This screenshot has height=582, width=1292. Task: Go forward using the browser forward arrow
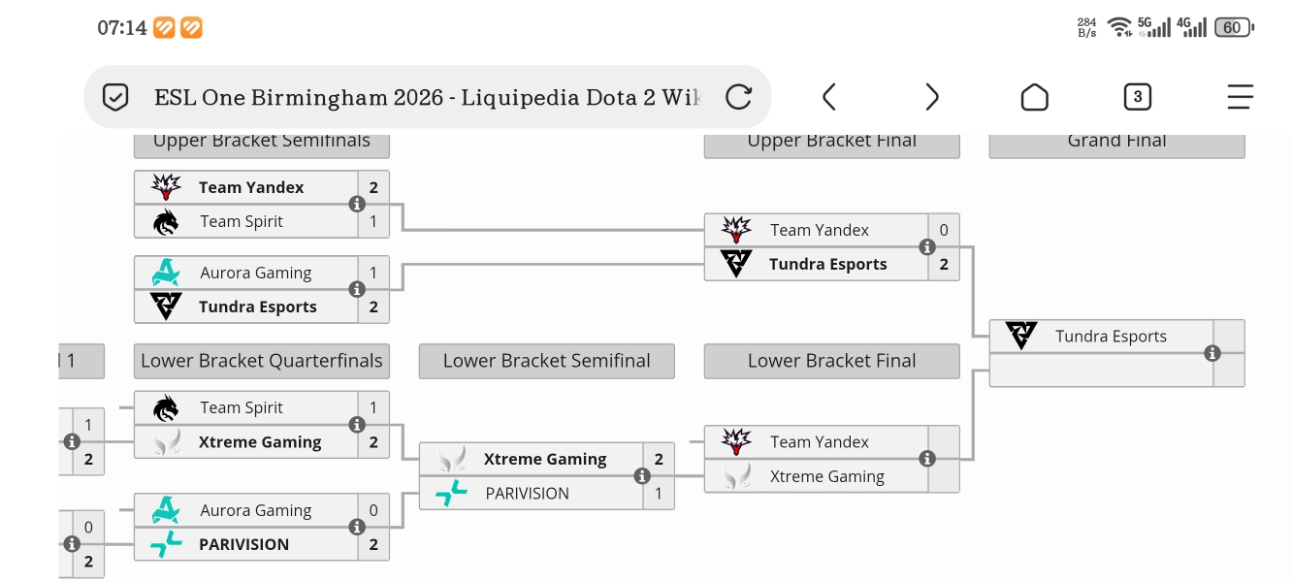931,97
